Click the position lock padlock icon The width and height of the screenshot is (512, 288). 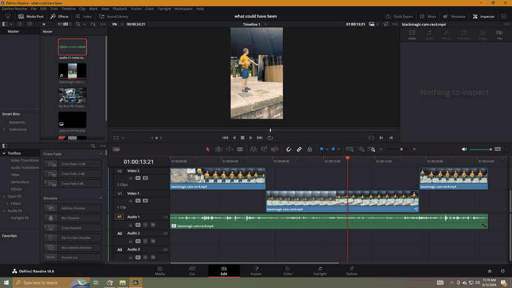[309, 149]
